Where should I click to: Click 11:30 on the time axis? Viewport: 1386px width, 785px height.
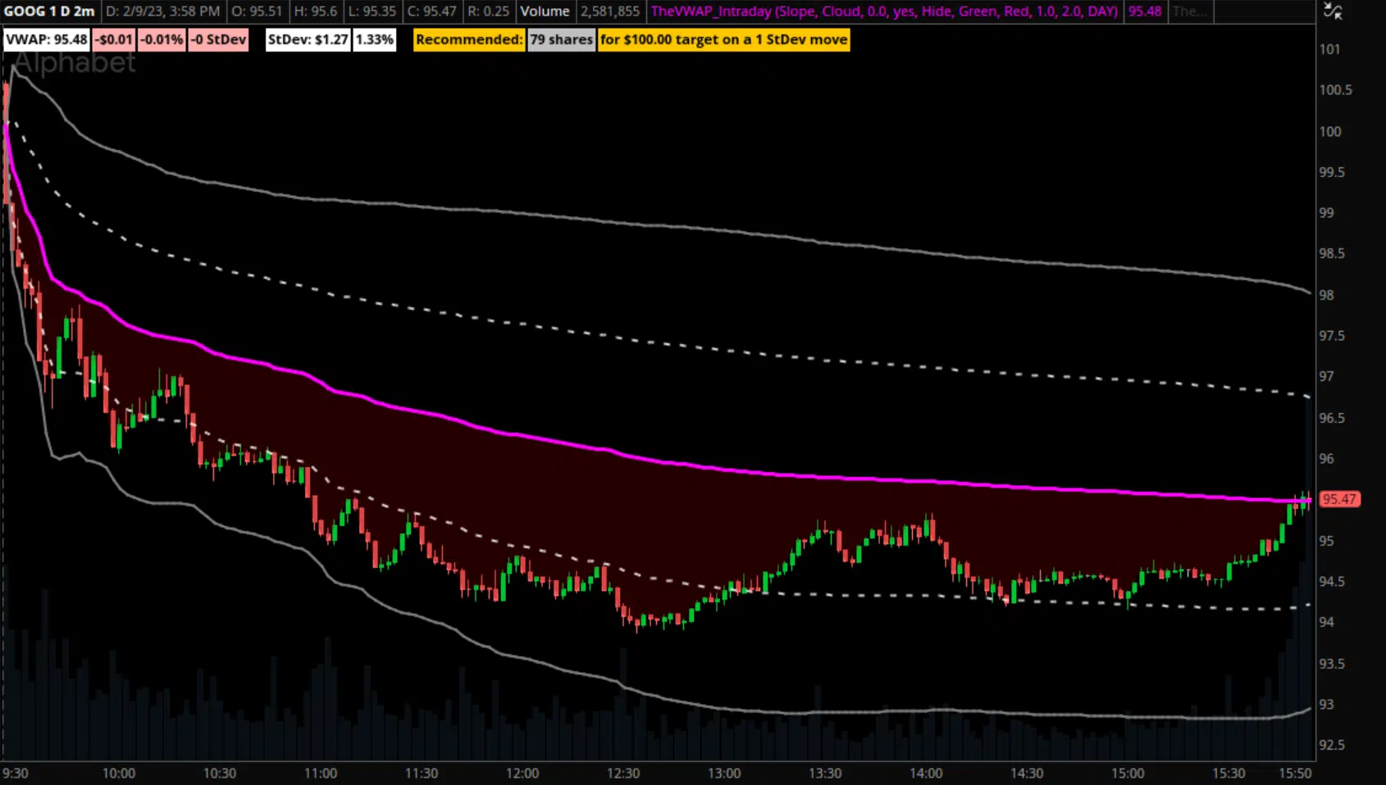(x=422, y=774)
